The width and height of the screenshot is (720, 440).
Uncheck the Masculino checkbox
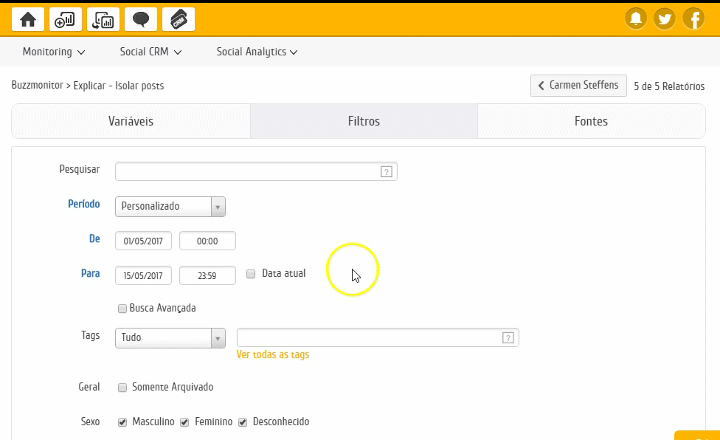coord(122,422)
